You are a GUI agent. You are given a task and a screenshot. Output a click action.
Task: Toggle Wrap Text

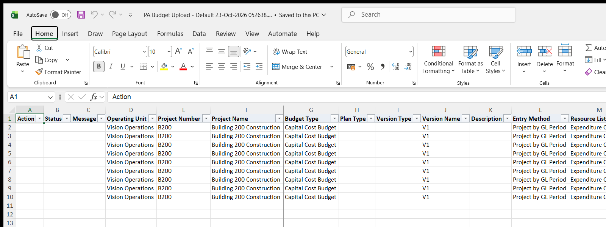tap(290, 51)
